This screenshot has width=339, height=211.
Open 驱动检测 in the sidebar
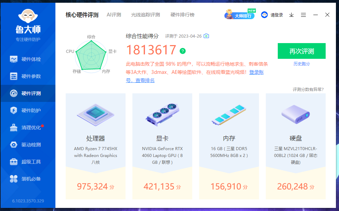click(x=28, y=145)
